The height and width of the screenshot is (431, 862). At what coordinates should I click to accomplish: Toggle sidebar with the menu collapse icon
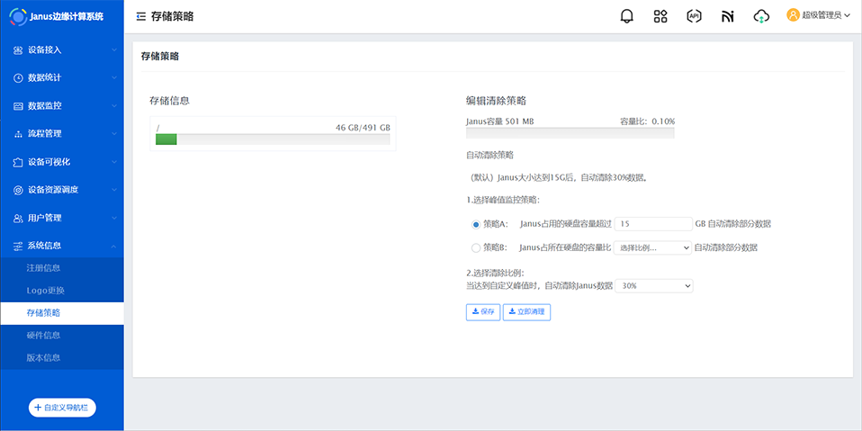pyautogui.click(x=141, y=16)
